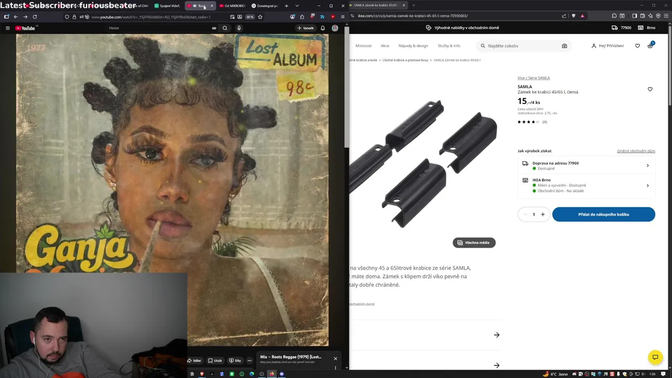Image resolution: width=672 pixels, height=378 pixels.
Task: Open playlist panel three-dot options
Action: [335, 368]
